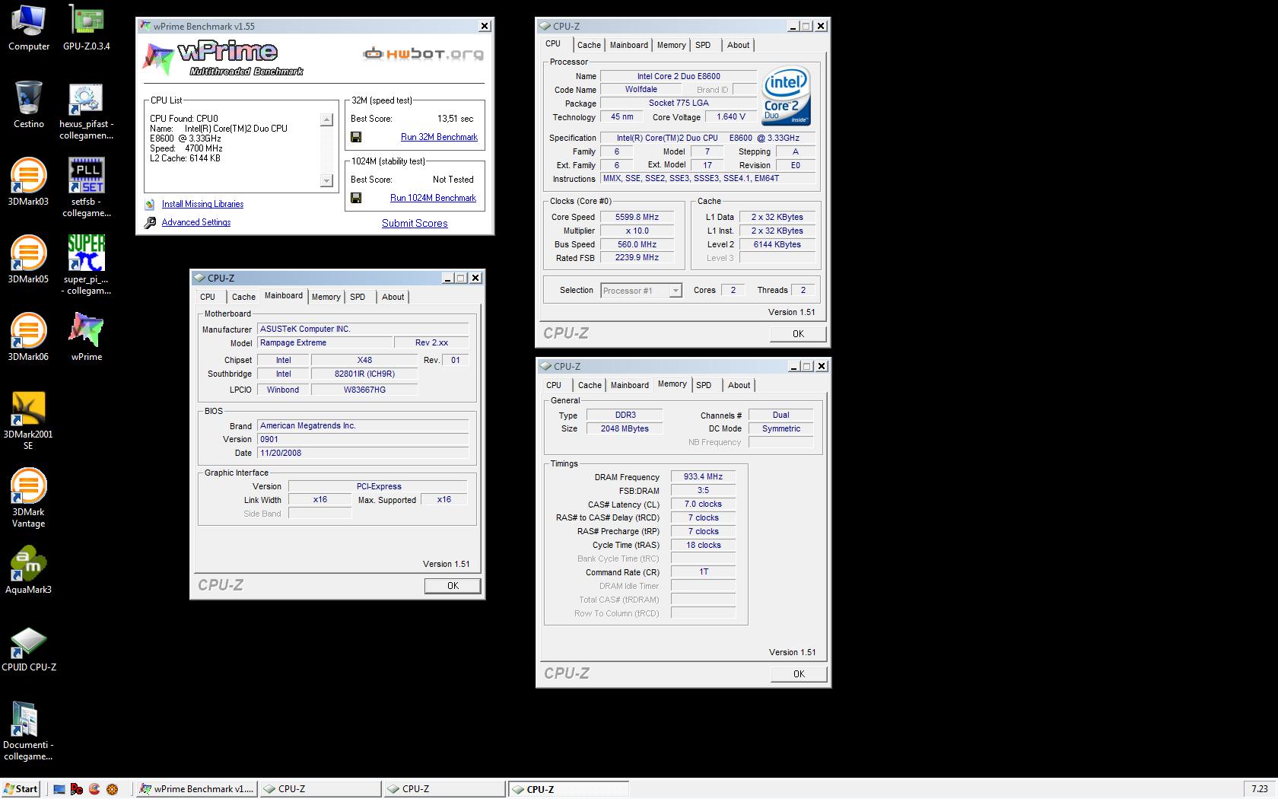Image resolution: width=1278 pixels, height=799 pixels.
Task: Select the 3DMark2001 SE desktop shortcut
Action: click(28, 421)
